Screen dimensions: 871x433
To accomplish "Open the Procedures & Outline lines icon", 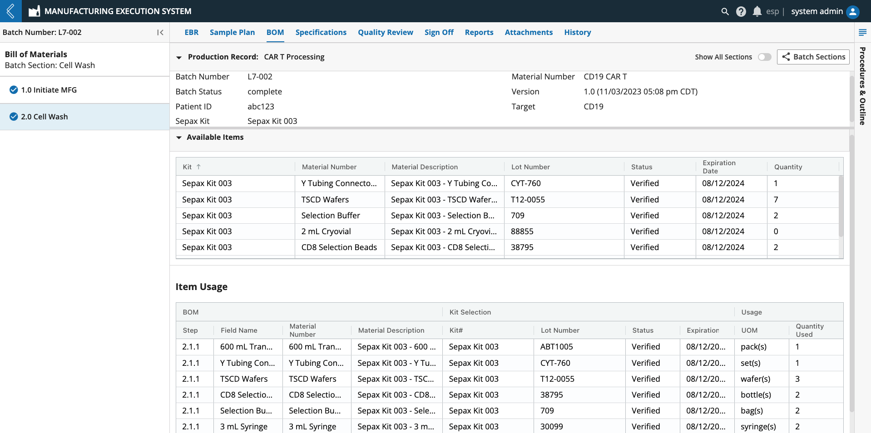I will coord(862,32).
